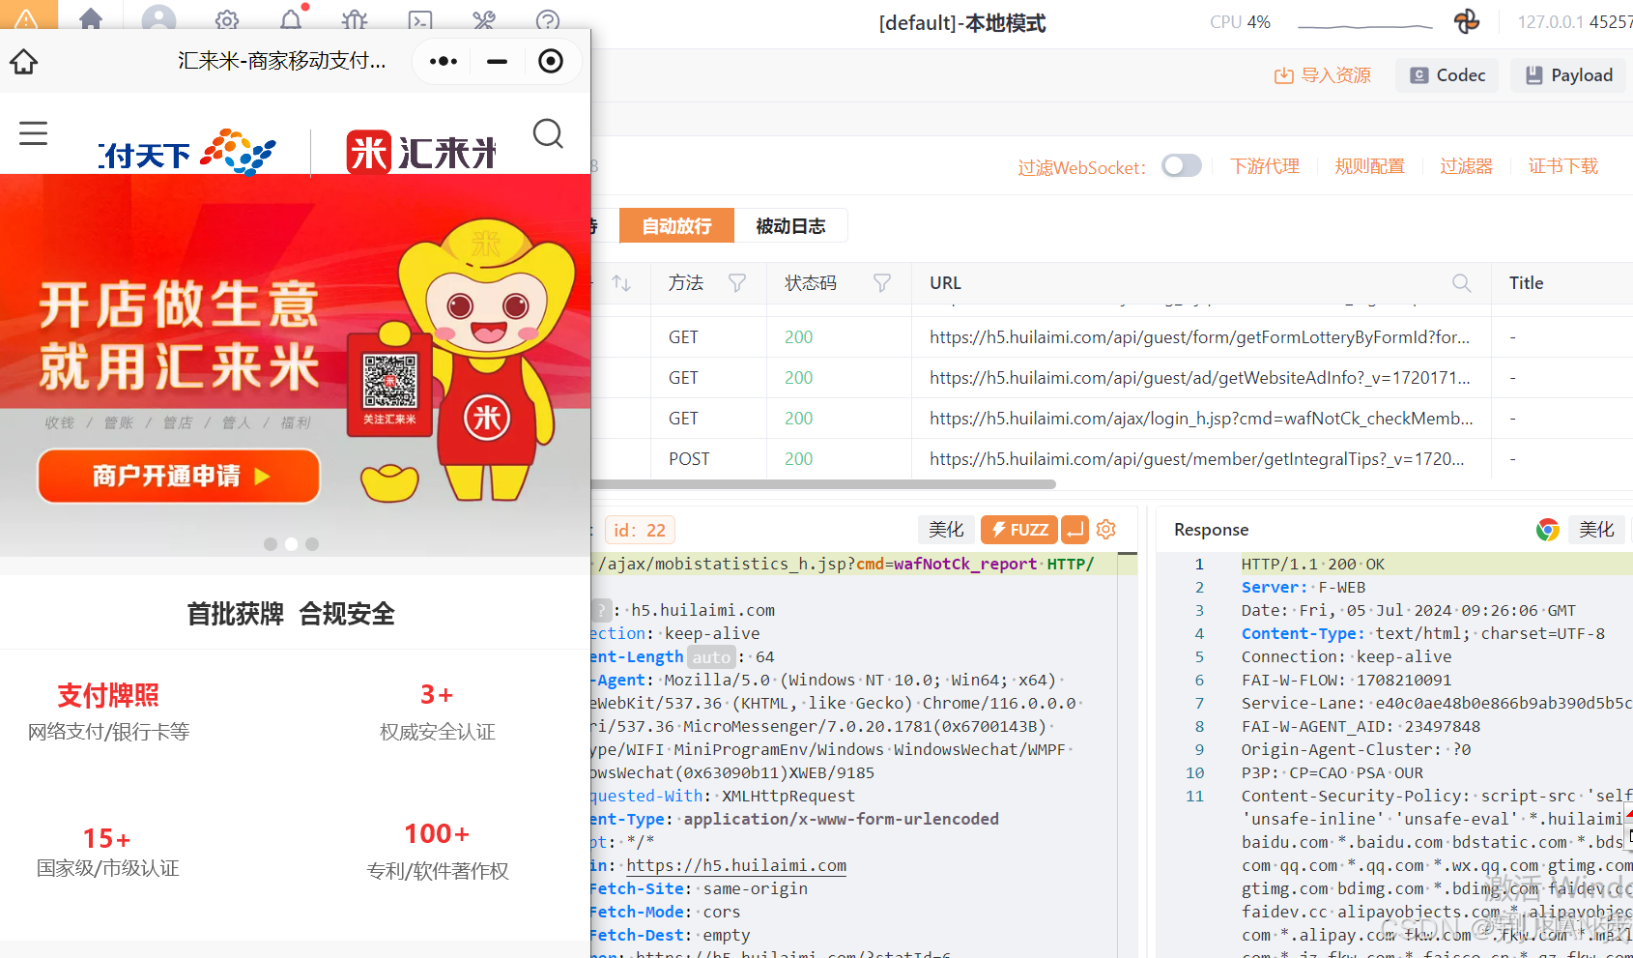The height and width of the screenshot is (958, 1633).
Task: Open 过滤器 link
Action: point(1466,166)
